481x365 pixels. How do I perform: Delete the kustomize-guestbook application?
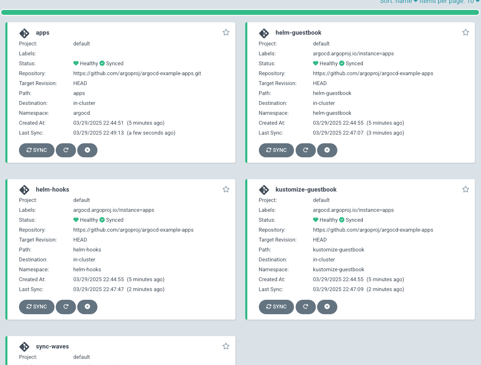[x=327, y=307]
